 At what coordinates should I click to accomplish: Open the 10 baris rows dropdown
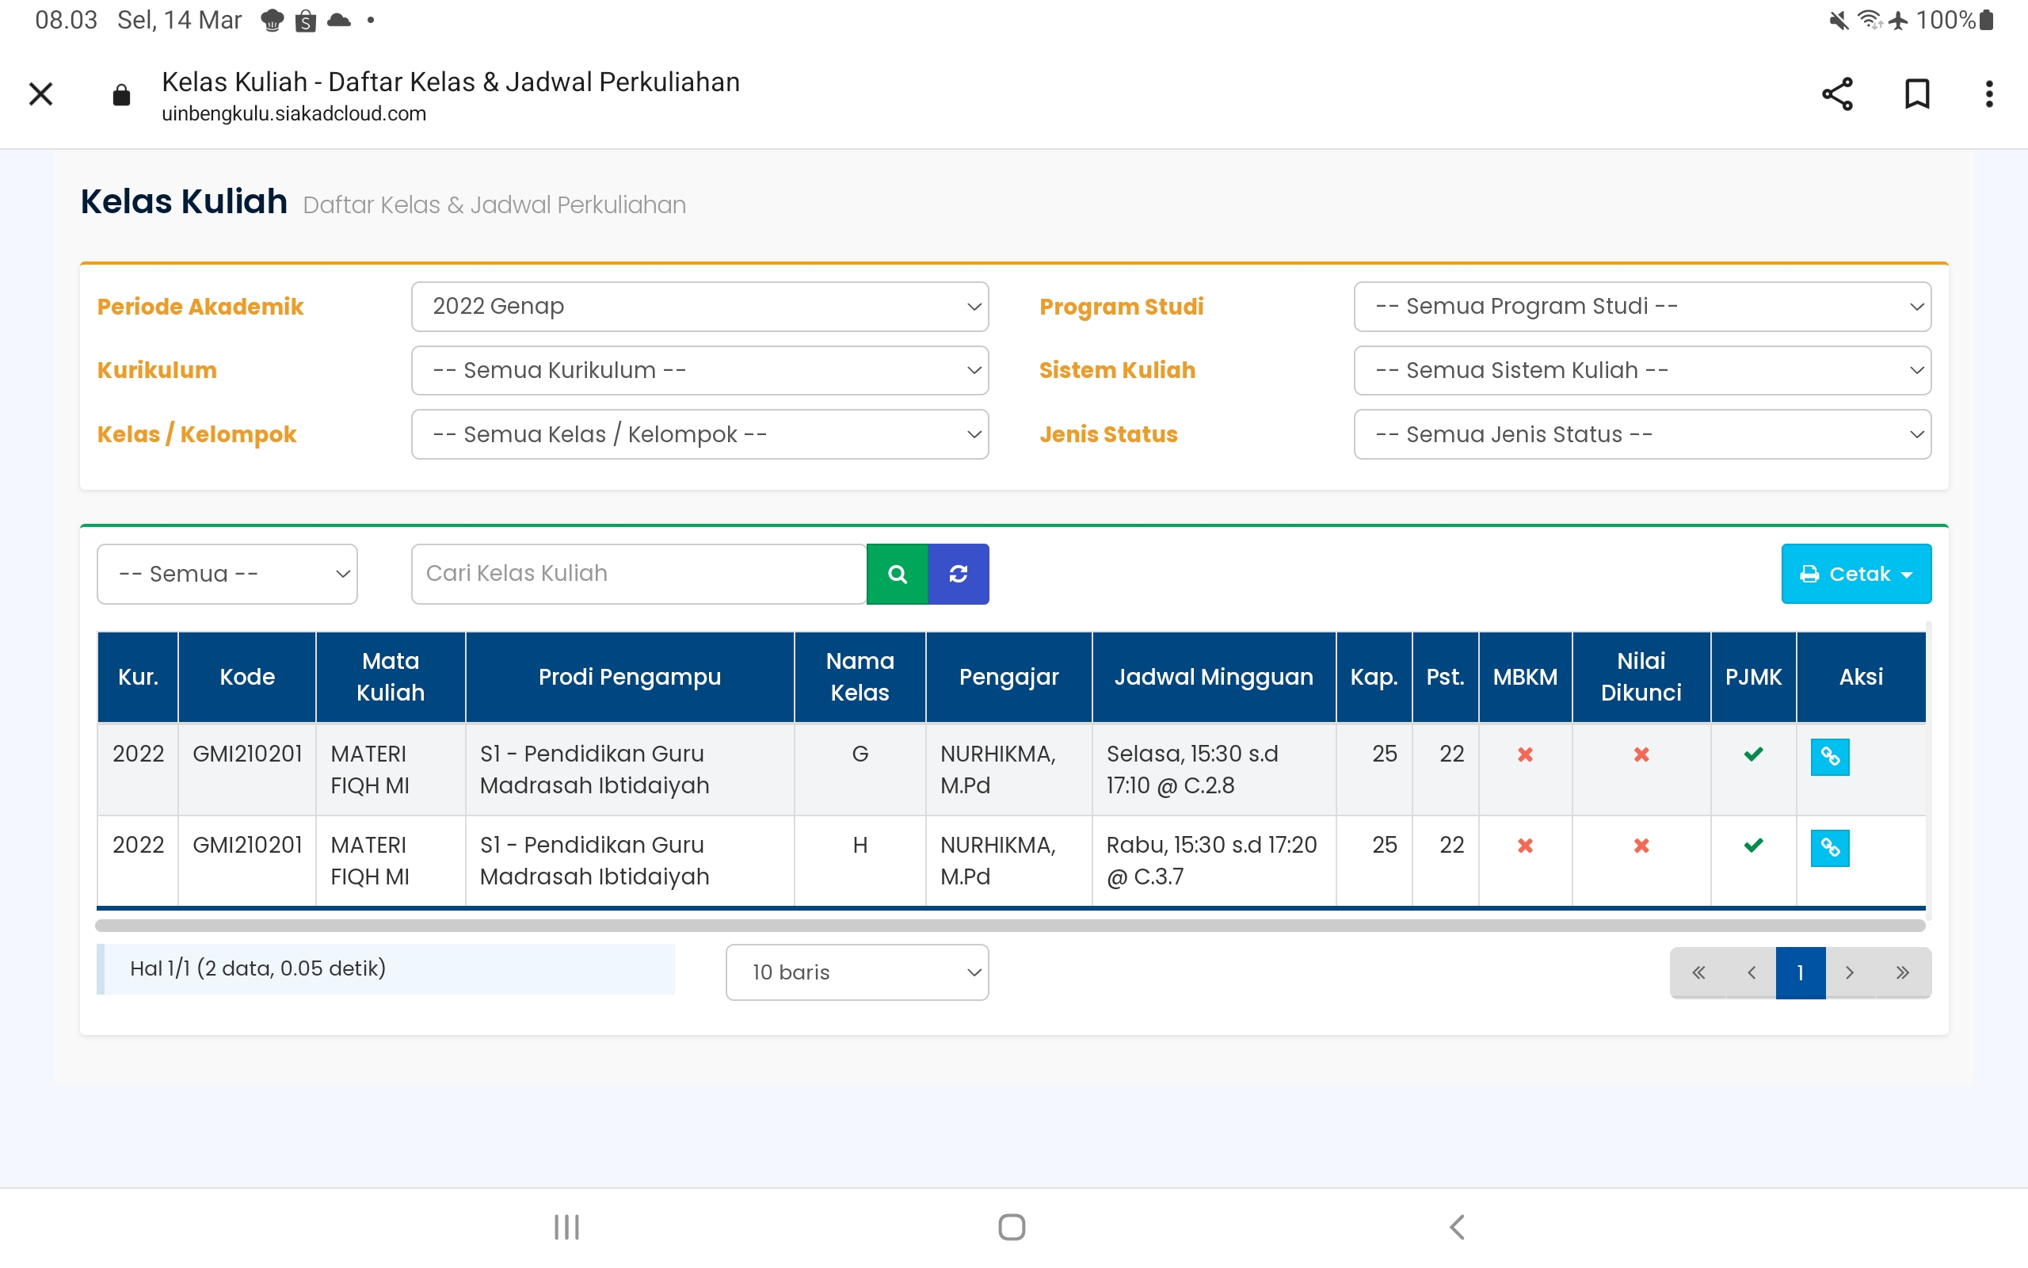tap(856, 973)
